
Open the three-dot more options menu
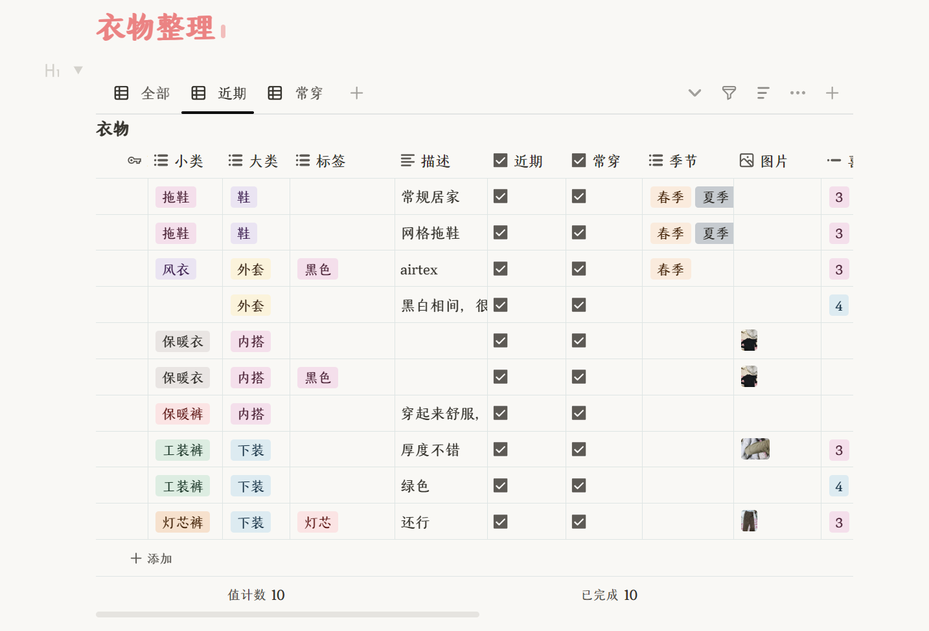tap(797, 93)
